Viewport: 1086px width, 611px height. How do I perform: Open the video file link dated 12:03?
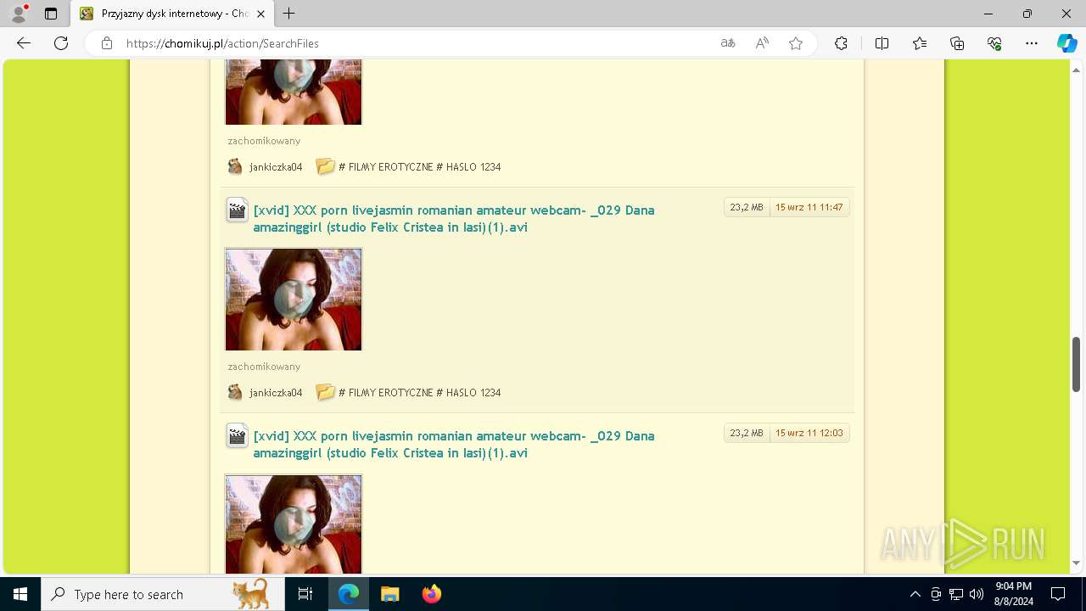coord(454,444)
